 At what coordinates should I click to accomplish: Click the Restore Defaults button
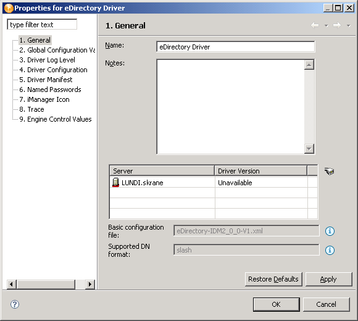click(273, 279)
